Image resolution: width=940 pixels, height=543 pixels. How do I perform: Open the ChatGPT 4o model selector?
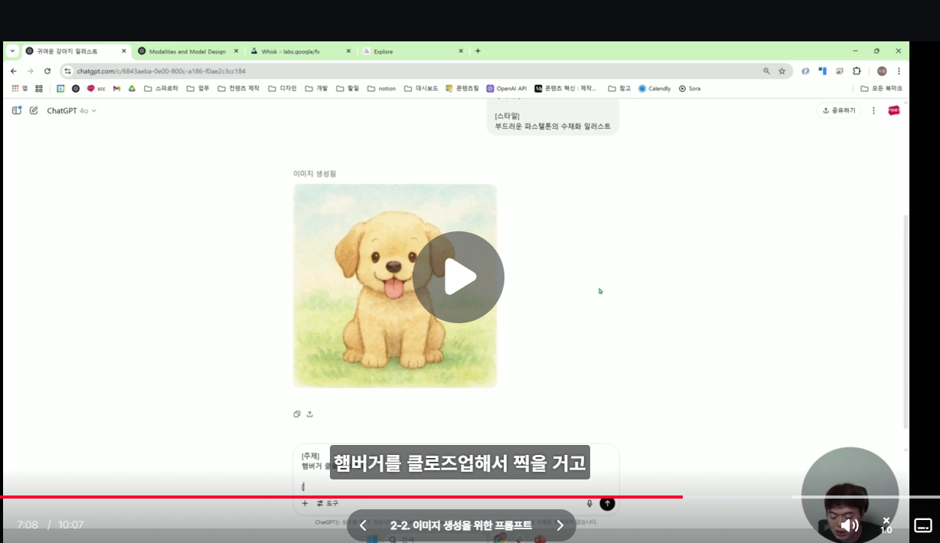pyautogui.click(x=72, y=110)
